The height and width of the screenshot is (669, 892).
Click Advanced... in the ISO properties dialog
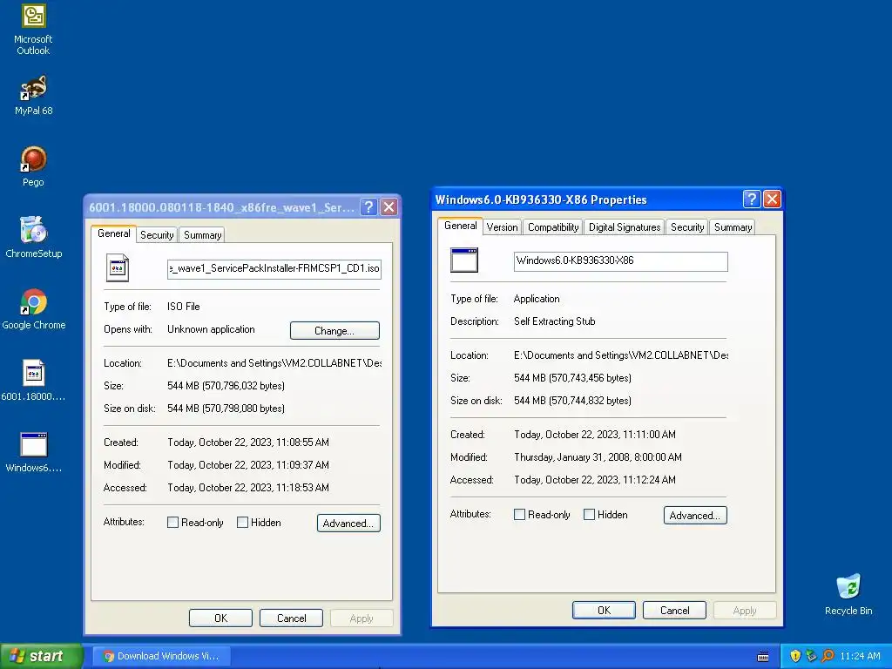click(x=348, y=524)
